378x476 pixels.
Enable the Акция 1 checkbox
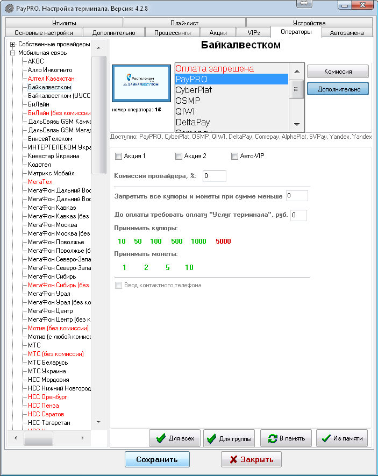click(118, 157)
